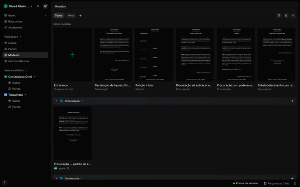Switch to the Todos tab
This screenshot has height=187, width=300.
59,16
